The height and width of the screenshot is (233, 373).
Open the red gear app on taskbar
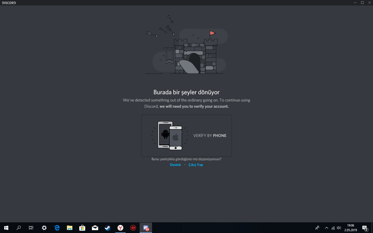pos(133,228)
